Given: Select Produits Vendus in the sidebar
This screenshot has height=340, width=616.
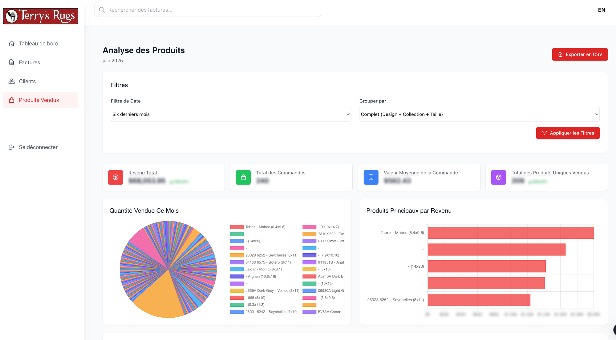Looking at the screenshot, I should (x=39, y=100).
